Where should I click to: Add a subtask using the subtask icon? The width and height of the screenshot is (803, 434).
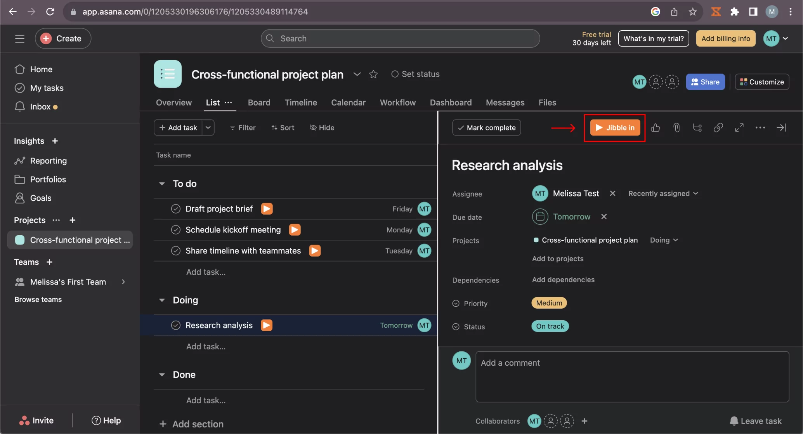pos(697,128)
